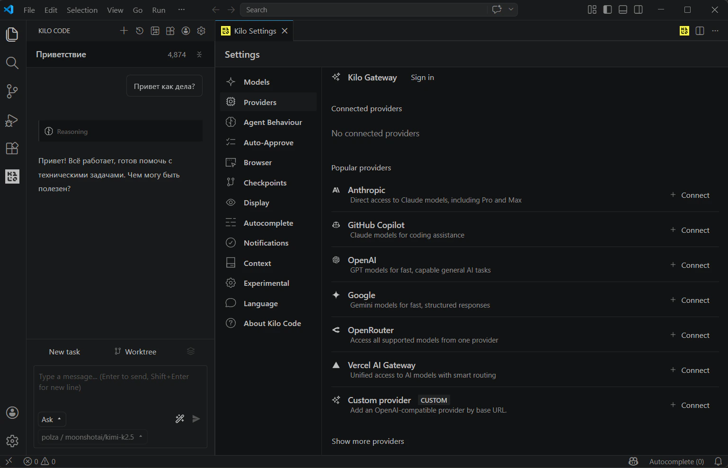Collapse the Приветствие task header
This screenshot has height=468, width=728.
click(199, 54)
